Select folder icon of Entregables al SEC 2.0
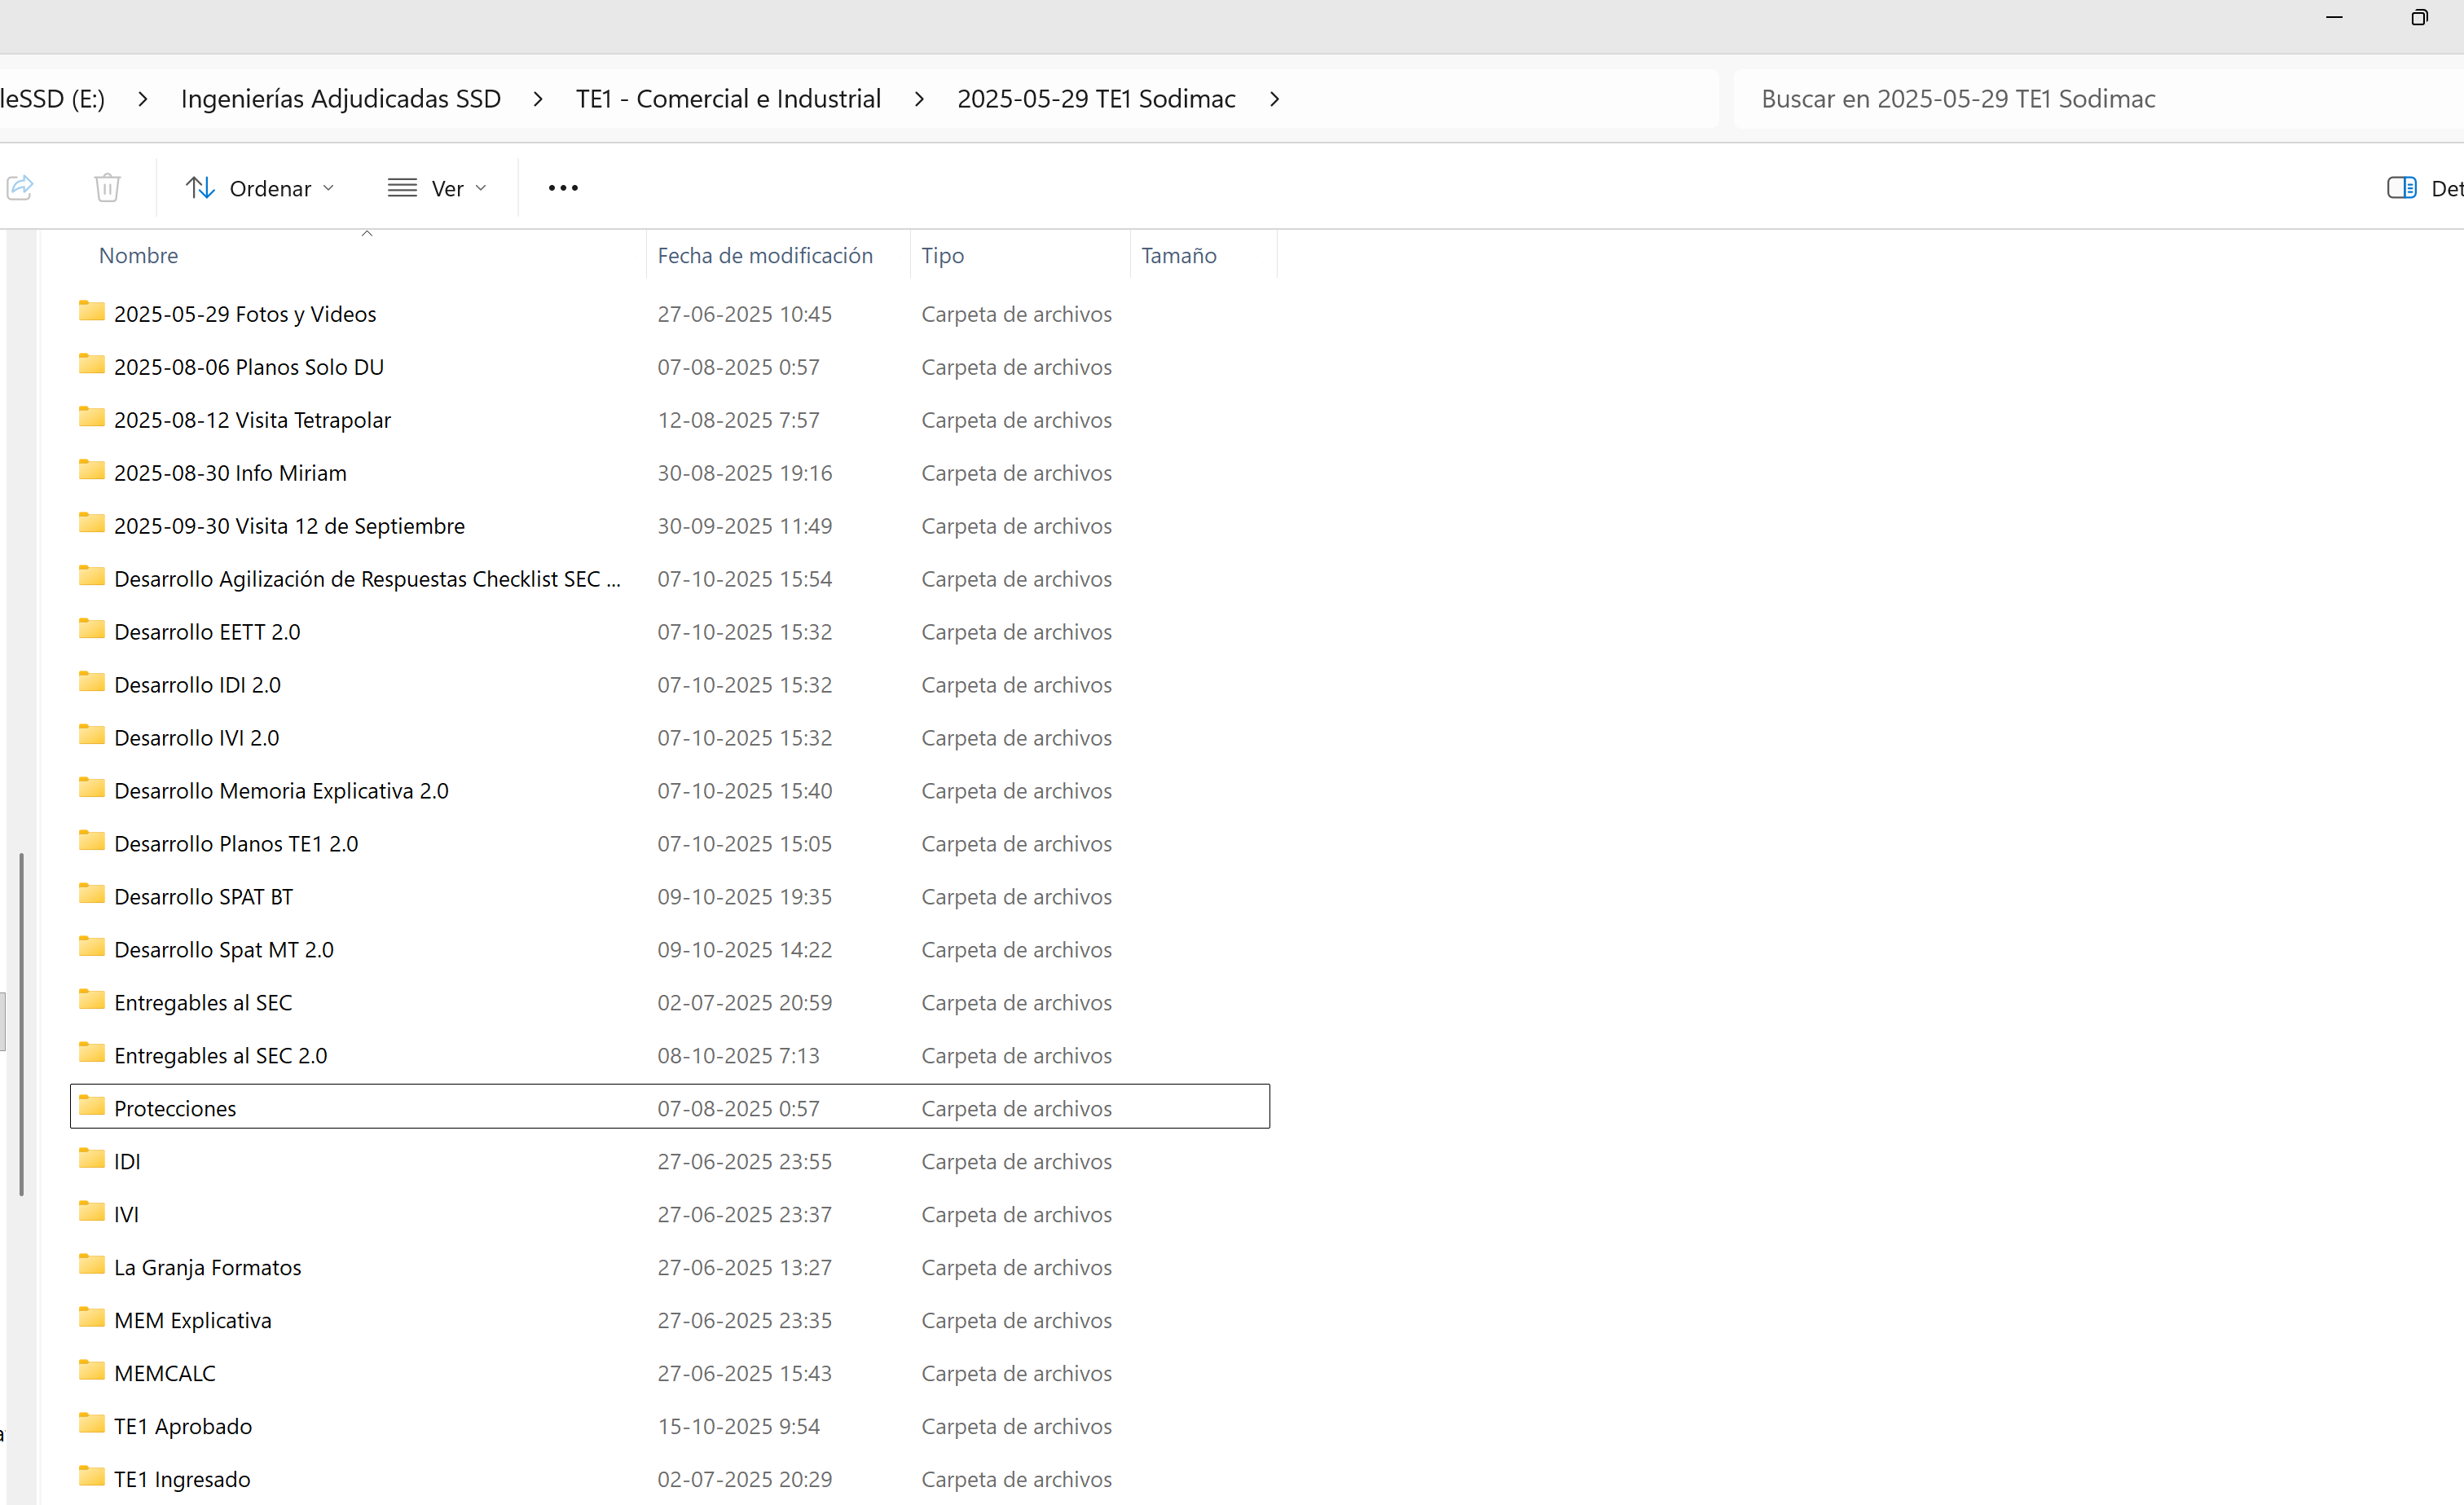Image resolution: width=2464 pixels, height=1505 pixels. pyautogui.click(x=92, y=1053)
